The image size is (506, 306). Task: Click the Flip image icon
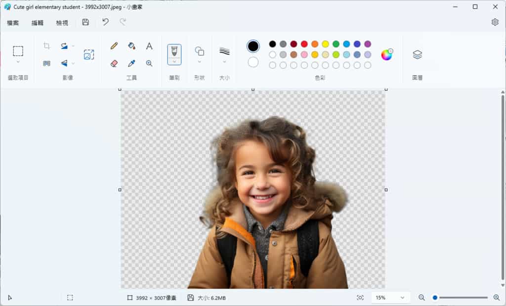point(64,63)
